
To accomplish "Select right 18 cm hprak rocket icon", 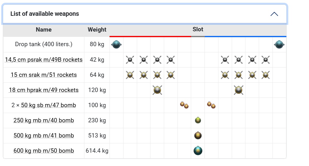I will [239, 90].
